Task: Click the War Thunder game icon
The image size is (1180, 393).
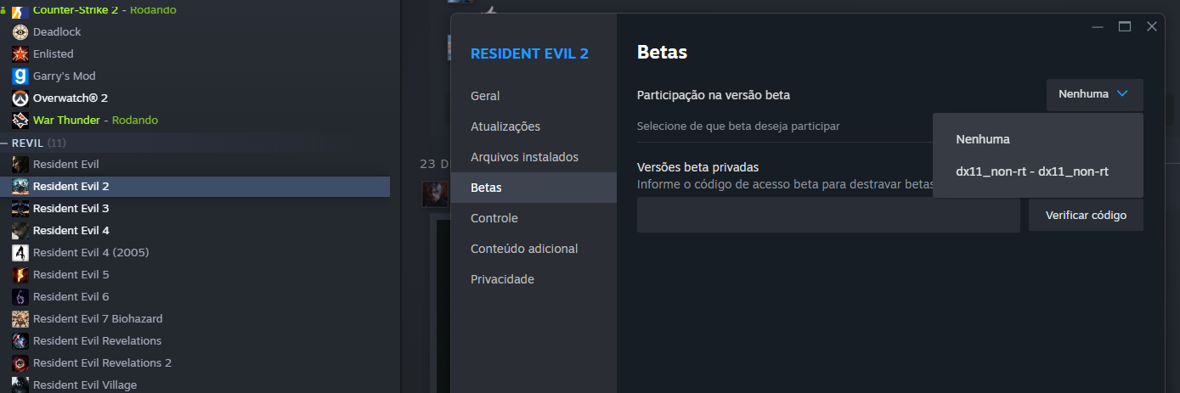Action: click(x=20, y=120)
